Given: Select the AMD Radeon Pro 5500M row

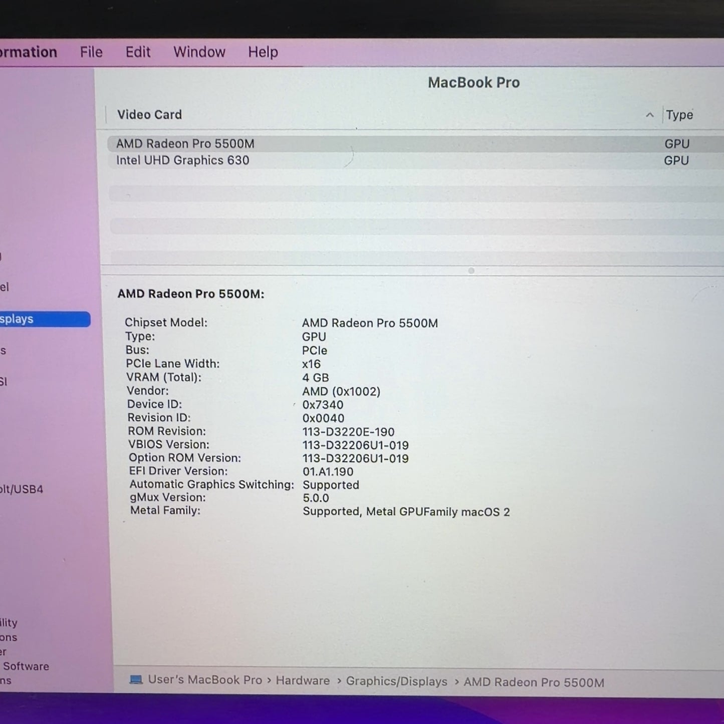Looking at the screenshot, I should point(415,144).
